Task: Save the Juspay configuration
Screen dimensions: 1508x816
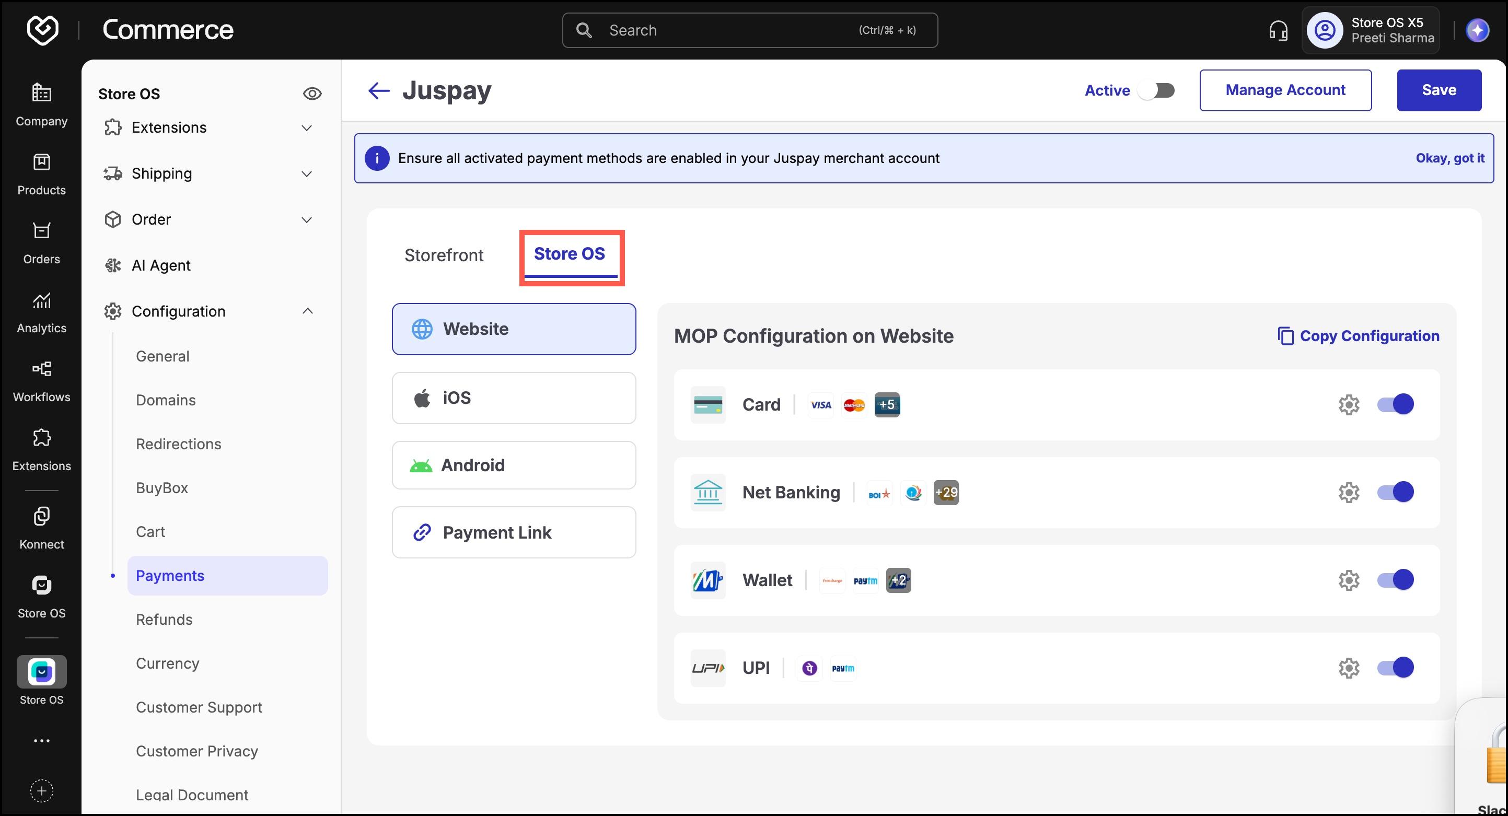Action: point(1439,90)
